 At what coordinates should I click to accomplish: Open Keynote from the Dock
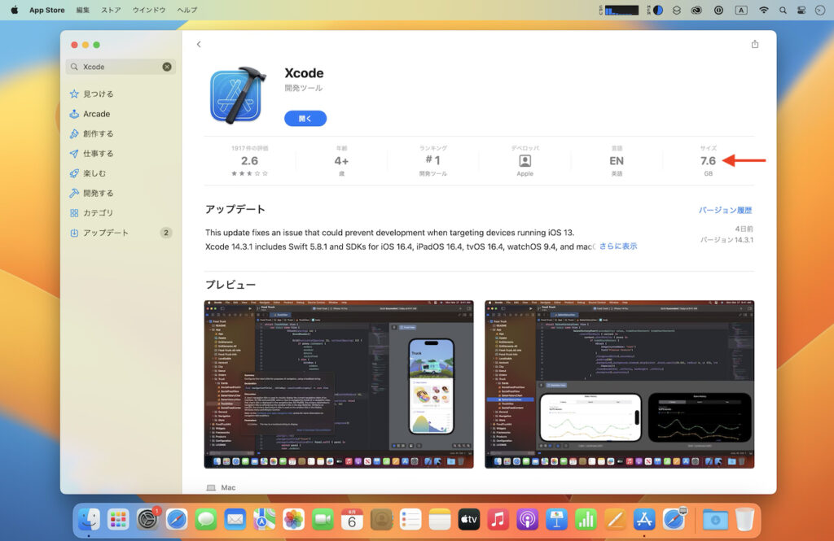coord(556,520)
